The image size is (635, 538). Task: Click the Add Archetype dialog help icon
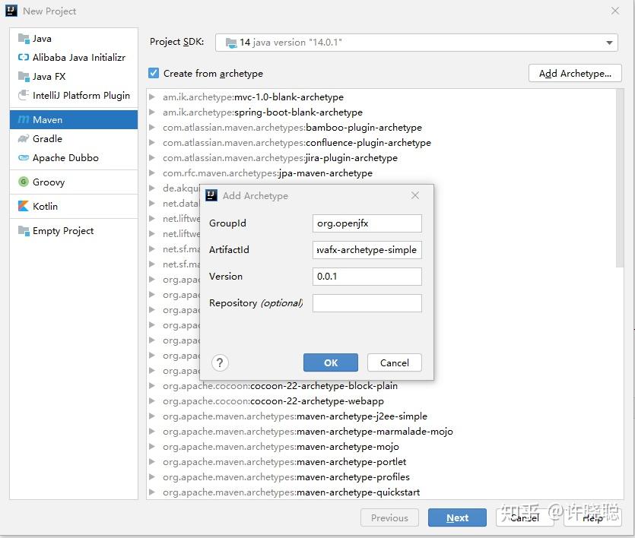tap(220, 363)
